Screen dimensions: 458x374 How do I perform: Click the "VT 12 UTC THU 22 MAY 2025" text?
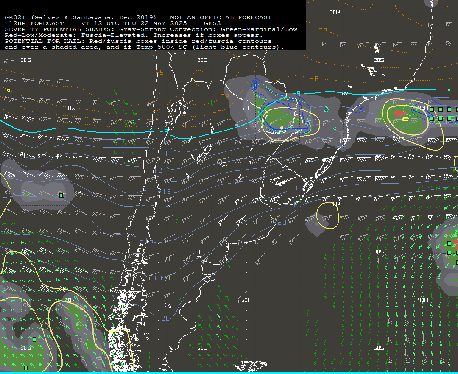134,23
